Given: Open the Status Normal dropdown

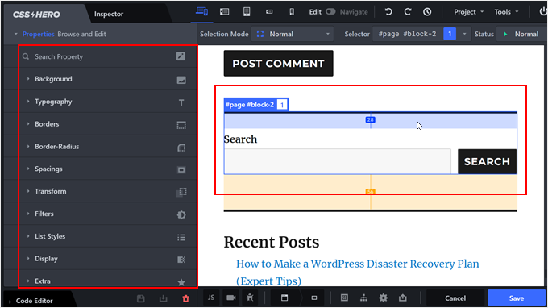Looking at the screenshot, I should [x=521, y=34].
